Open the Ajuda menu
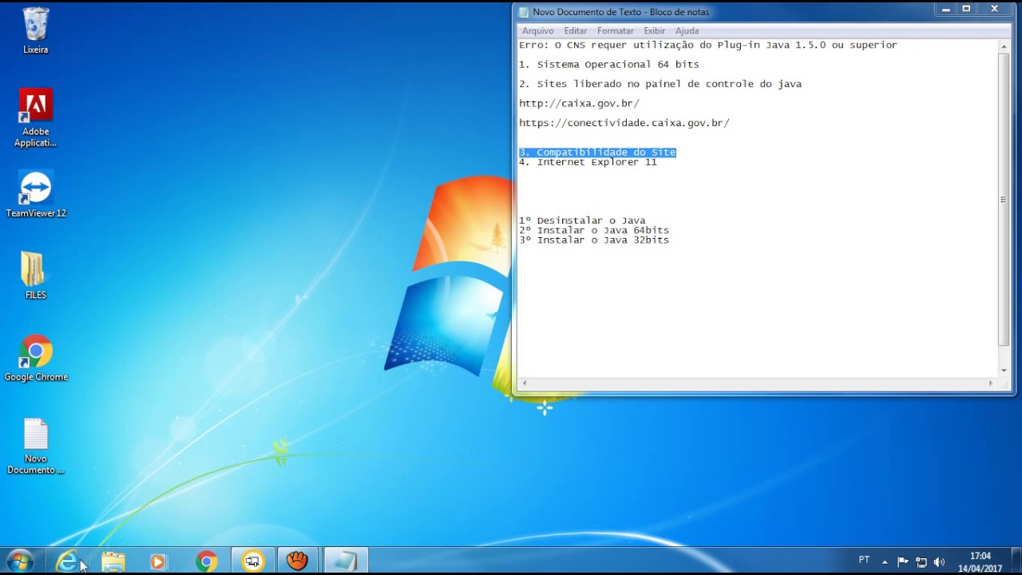 pos(687,31)
